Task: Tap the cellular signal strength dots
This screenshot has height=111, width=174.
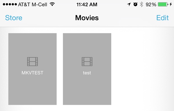Action: [x=10, y=4]
